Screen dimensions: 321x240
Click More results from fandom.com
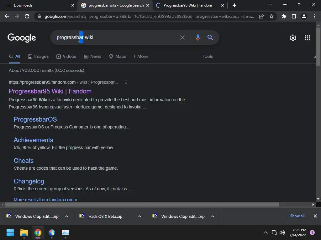[x=45, y=200]
